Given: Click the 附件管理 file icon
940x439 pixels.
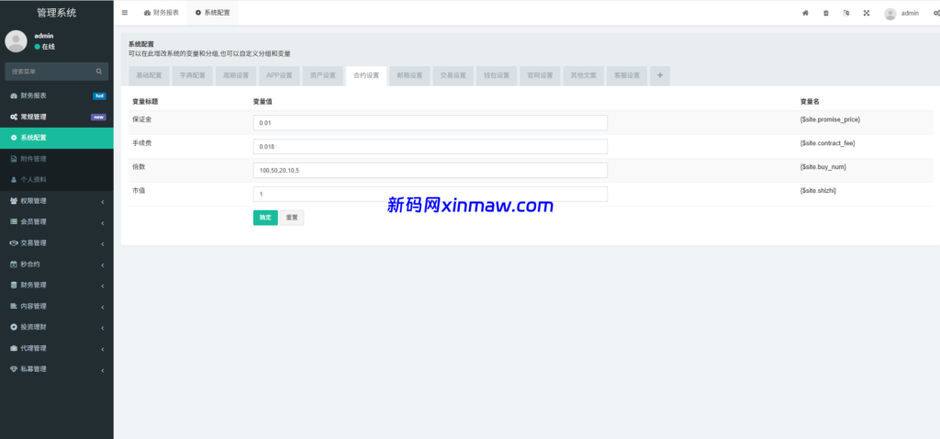Looking at the screenshot, I should (x=14, y=159).
